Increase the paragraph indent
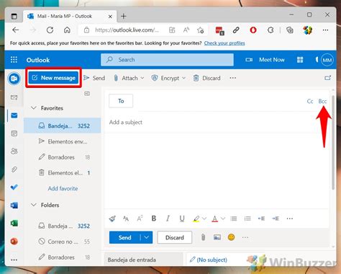This screenshot has height=274, width=341. (276, 218)
